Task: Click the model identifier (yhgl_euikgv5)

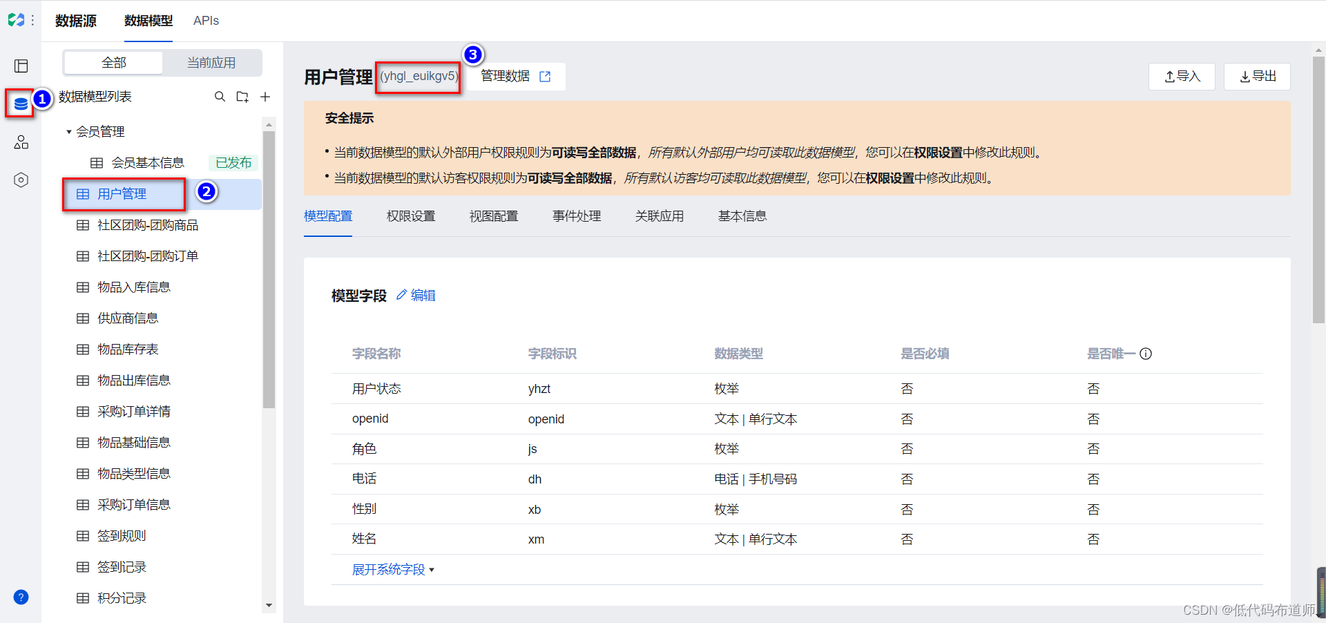Action: coord(419,76)
